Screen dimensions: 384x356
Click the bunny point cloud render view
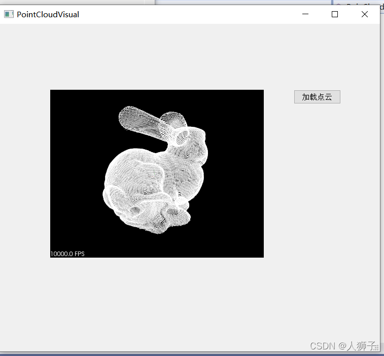[157, 173]
